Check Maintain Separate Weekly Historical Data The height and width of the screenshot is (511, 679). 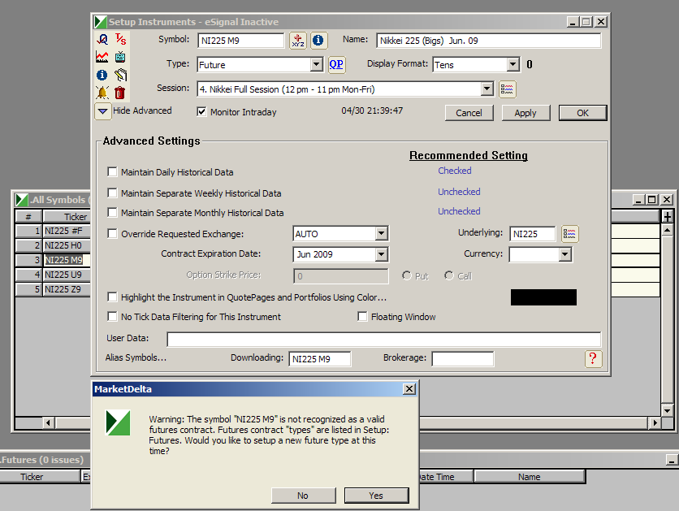pyautogui.click(x=112, y=193)
